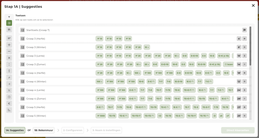
Task: Open the books/methods sidebar icon
Action: click(9, 30)
